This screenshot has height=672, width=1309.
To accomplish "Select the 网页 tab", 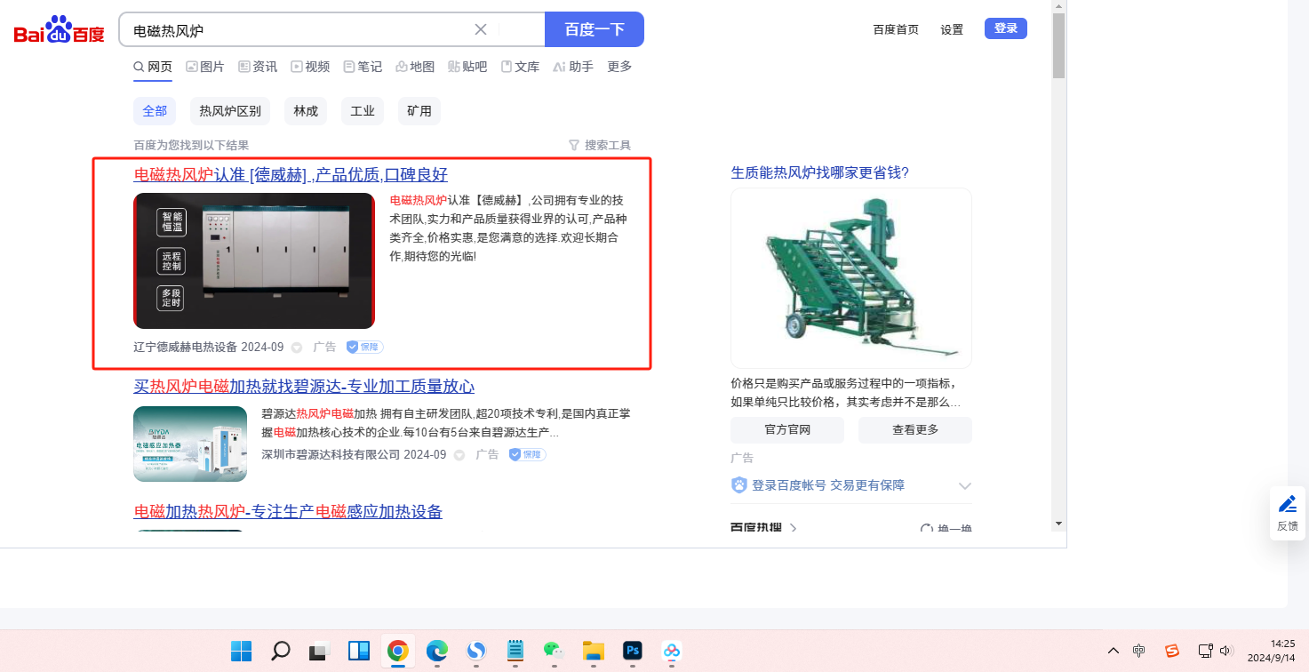I will (x=153, y=67).
